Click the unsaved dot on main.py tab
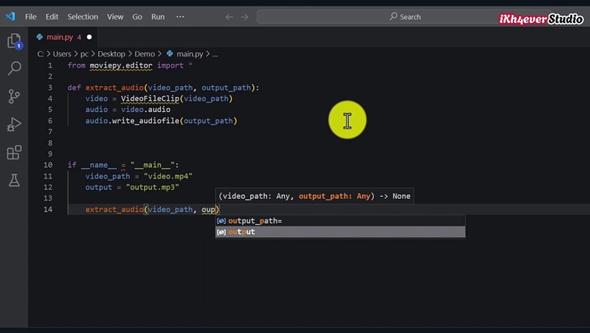This screenshot has height=333, width=590. [x=90, y=37]
